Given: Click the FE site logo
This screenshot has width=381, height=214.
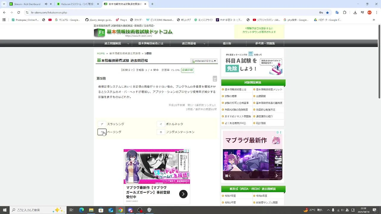Looking at the screenshot, I should coord(133,32).
